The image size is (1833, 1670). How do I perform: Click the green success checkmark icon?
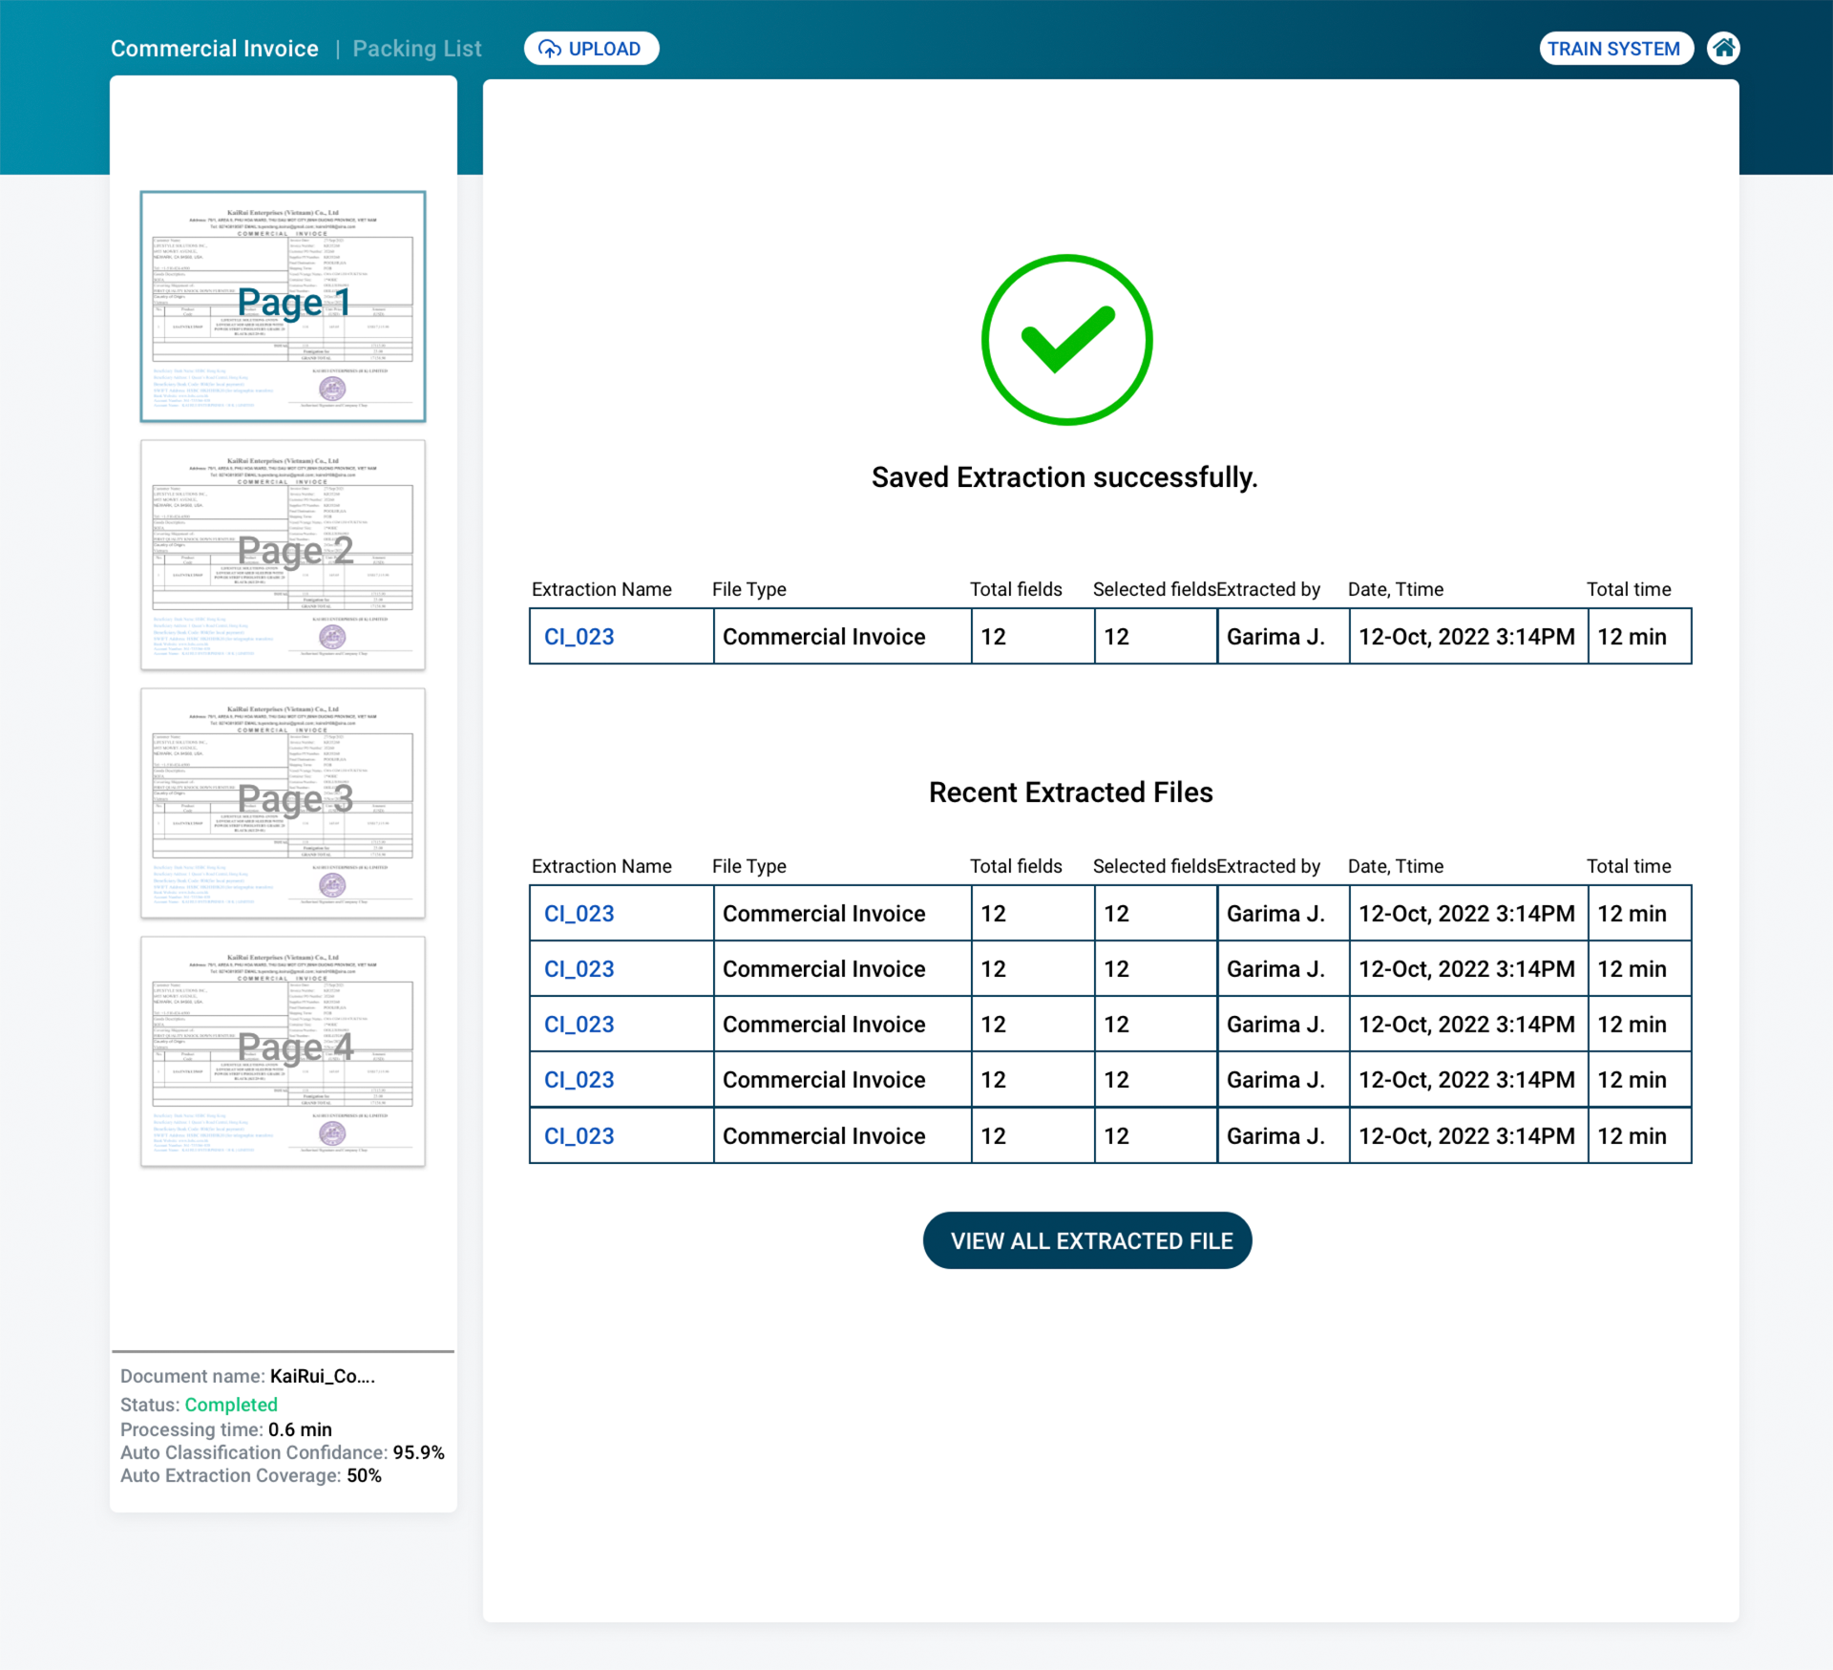coord(1066,339)
